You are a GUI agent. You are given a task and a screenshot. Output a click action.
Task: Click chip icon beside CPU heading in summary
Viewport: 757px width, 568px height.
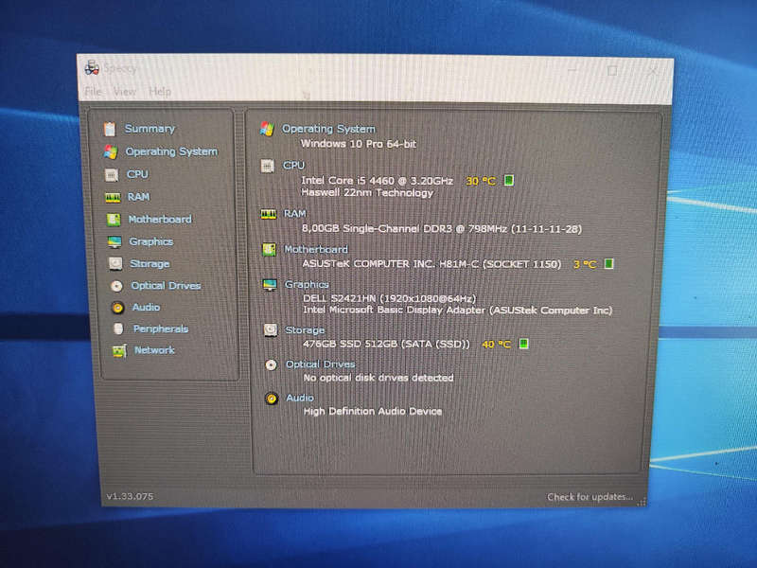coord(267,166)
